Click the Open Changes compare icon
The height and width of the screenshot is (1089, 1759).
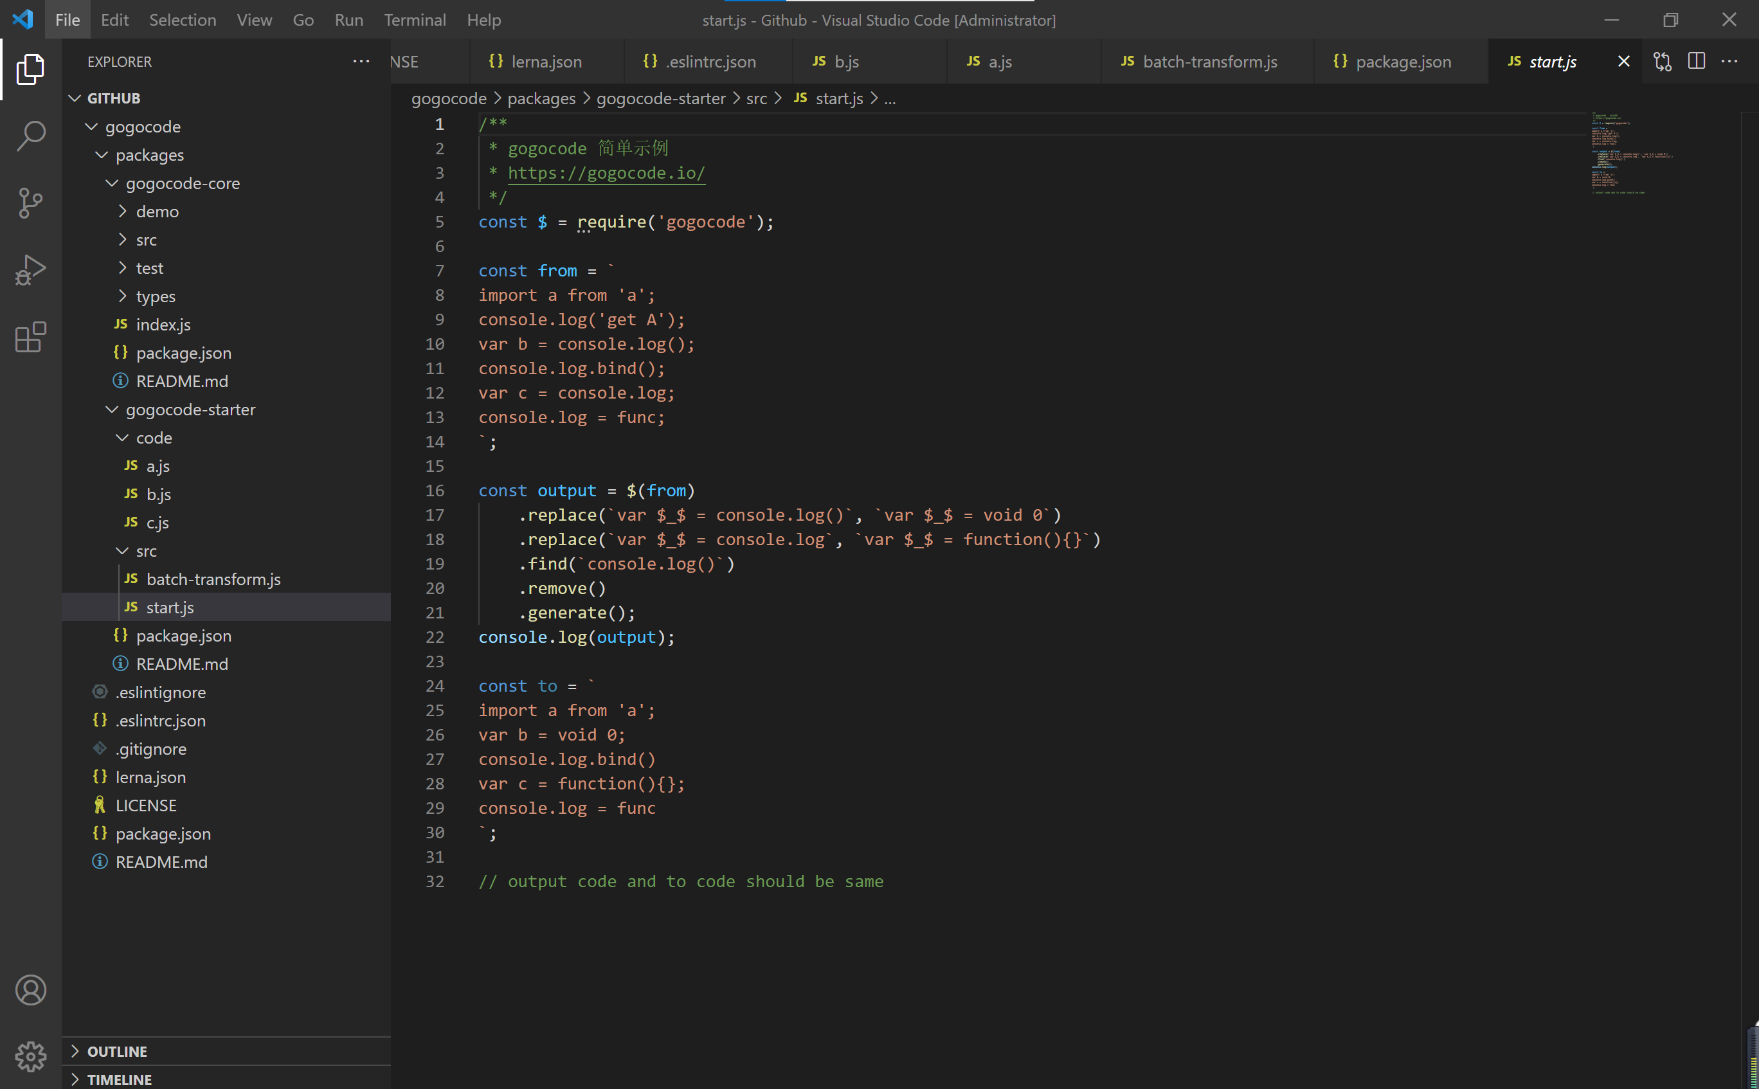pos(1662,61)
